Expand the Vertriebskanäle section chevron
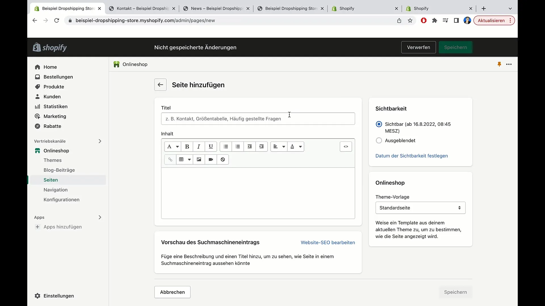 pyautogui.click(x=100, y=141)
